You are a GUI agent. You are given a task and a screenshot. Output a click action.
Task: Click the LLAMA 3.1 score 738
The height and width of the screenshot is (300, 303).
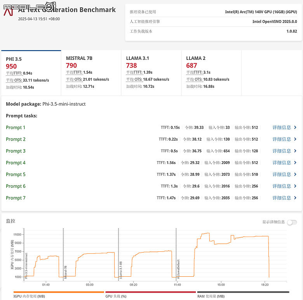point(131,66)
